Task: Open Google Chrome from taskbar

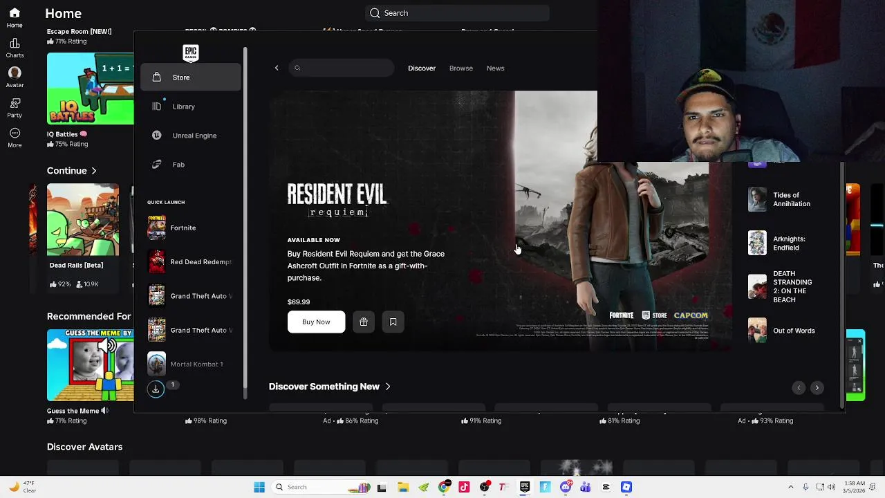Action: [444, 487]
